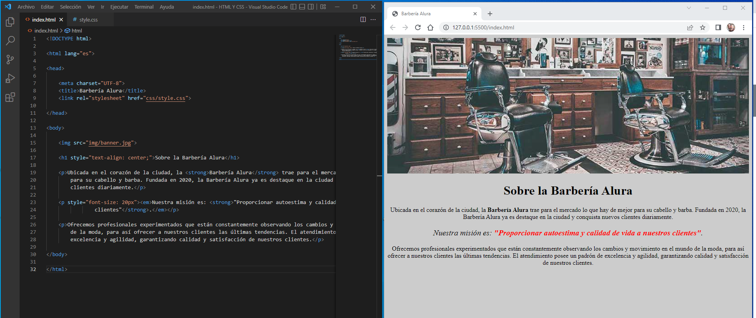Go back in the Chrome browser
The width and height of the screenshot is (756, 318).
click(x=393, y=27)
